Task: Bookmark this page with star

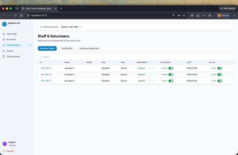Action: 184,15
